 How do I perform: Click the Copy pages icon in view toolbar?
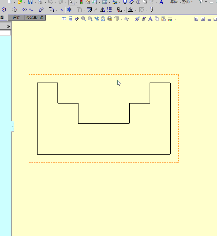coord(157,19)
